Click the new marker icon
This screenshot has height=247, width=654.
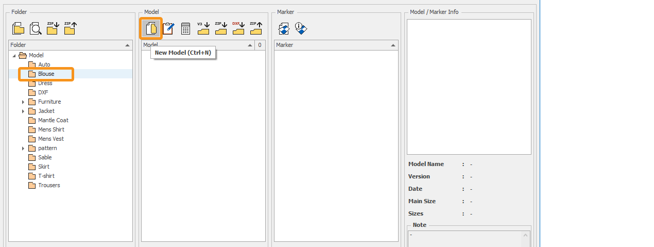click(284, 29)
